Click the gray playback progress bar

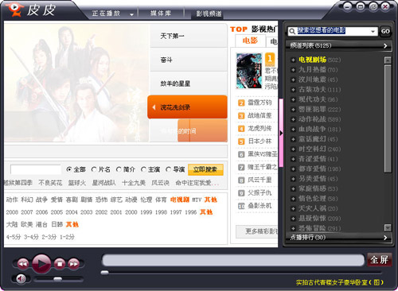pos(233,260)
